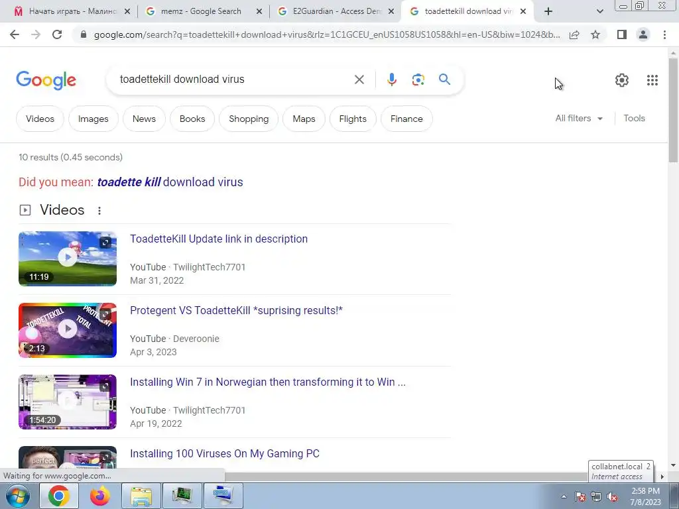
Task: Open Protegent VS ToadetteKill video link
Action: point(237,310)
